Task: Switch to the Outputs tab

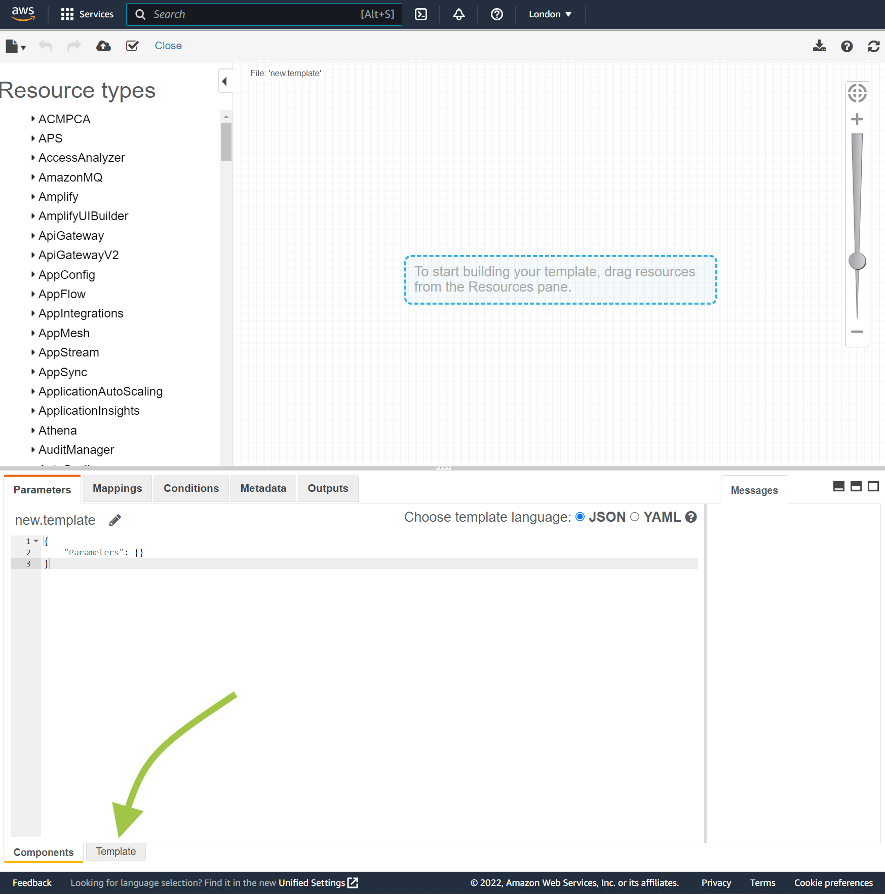Action: click(328, 488)
